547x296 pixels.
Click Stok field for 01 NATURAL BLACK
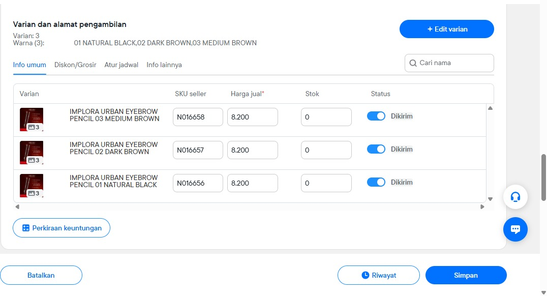click(x=326, y=183)
